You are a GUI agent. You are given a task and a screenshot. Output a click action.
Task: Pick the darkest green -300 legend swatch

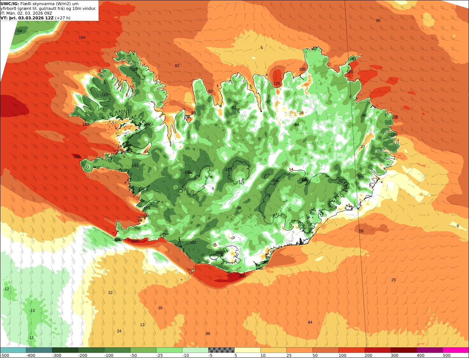pos(65,350)
